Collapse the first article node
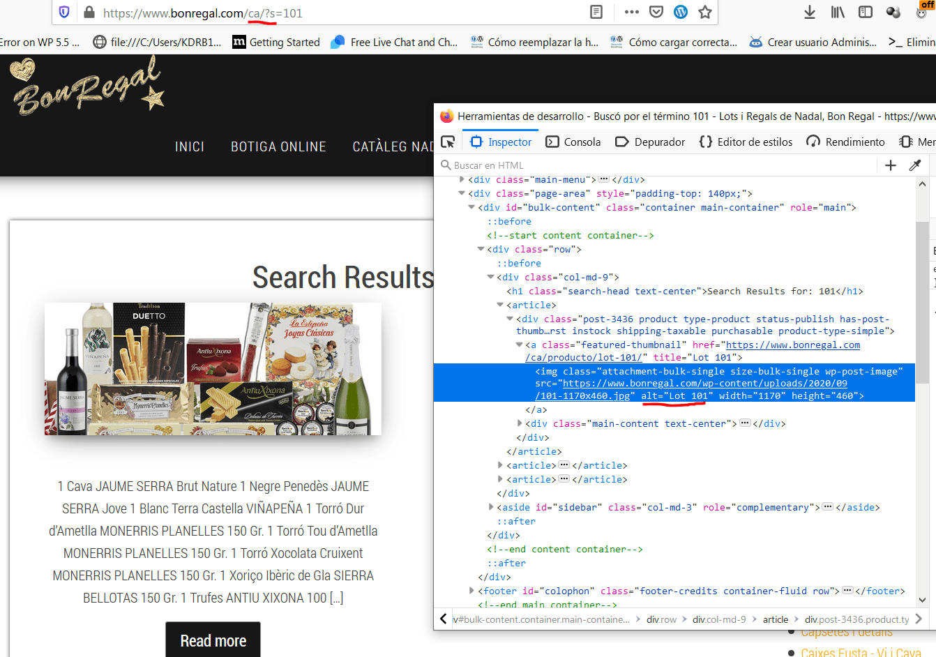Screen dimensions: 936x657 [x=500, y=305]
